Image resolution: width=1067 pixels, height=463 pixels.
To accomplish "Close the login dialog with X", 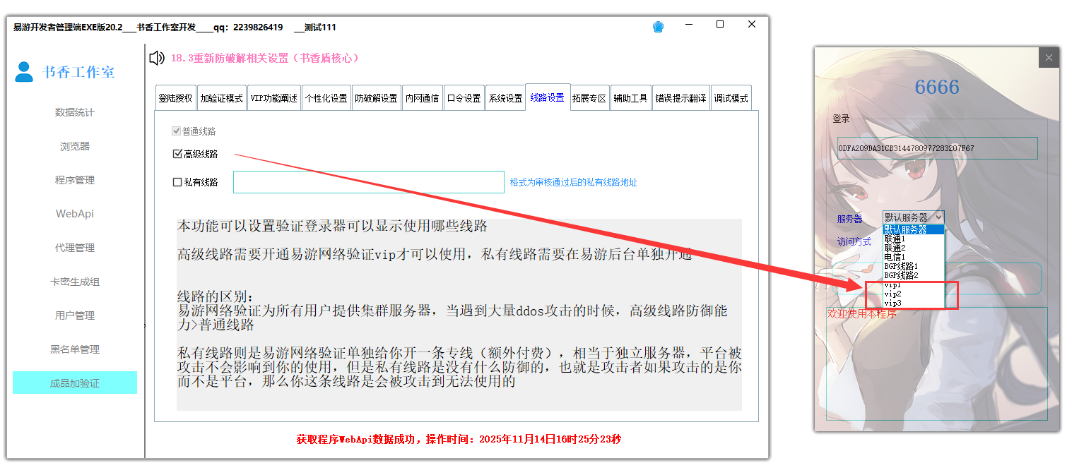I will point(1049,58).
